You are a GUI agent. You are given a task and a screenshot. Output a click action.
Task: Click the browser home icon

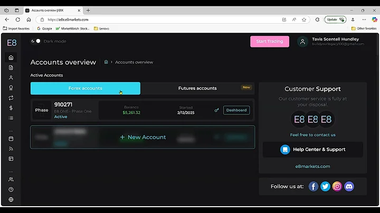point(28,20)
